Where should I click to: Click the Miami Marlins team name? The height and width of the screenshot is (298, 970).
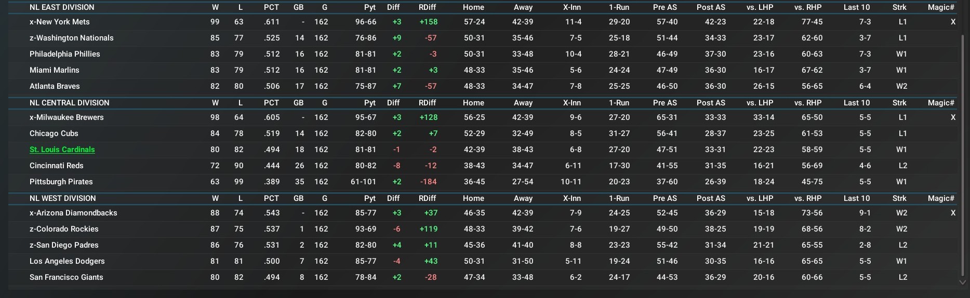pos(54,70)
